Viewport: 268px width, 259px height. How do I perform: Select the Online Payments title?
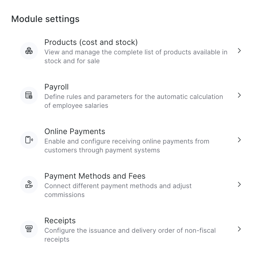[75, 131]
